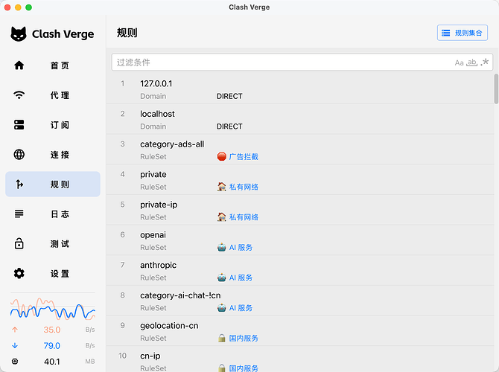Click the lock icon in geolocation-cn row
499x372 pixels.
tap(222, 338)
